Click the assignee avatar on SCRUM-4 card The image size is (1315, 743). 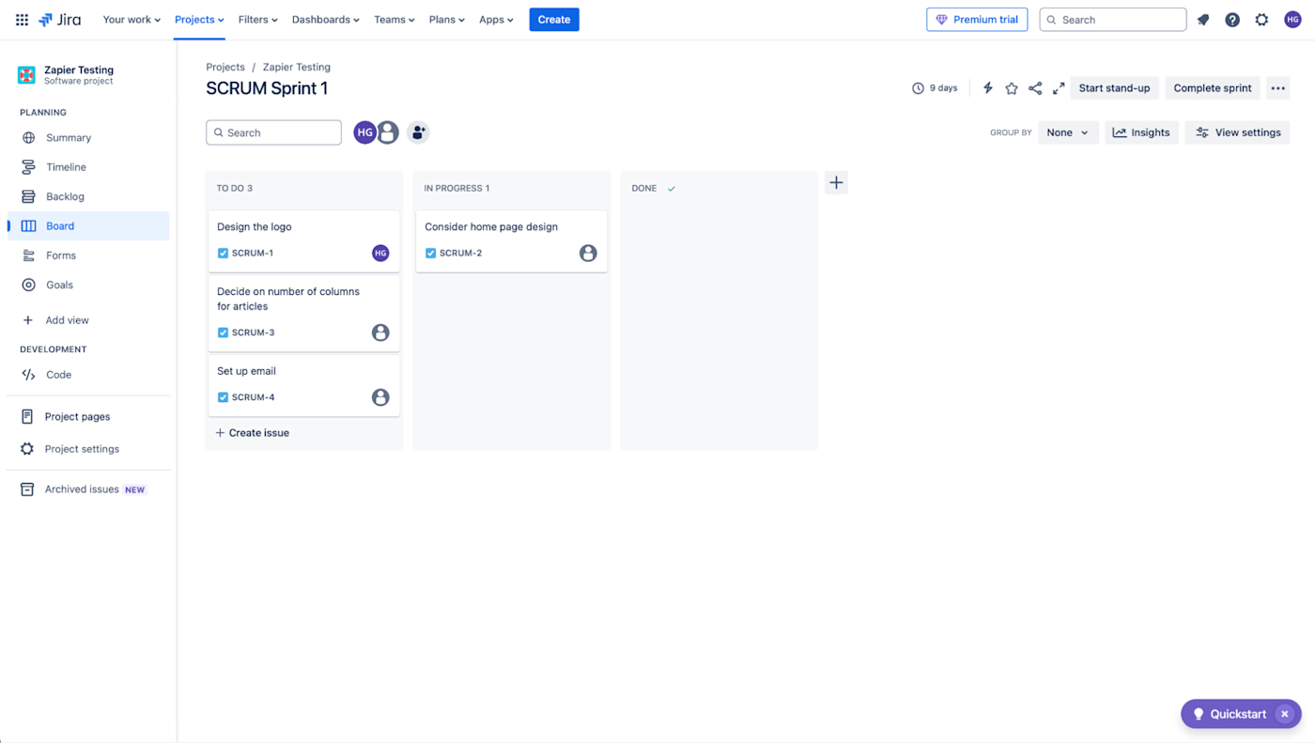pos(380,397)
